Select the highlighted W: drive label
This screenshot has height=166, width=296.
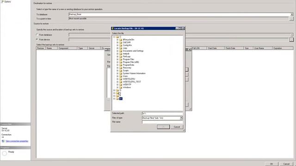(x=121, y=99)
